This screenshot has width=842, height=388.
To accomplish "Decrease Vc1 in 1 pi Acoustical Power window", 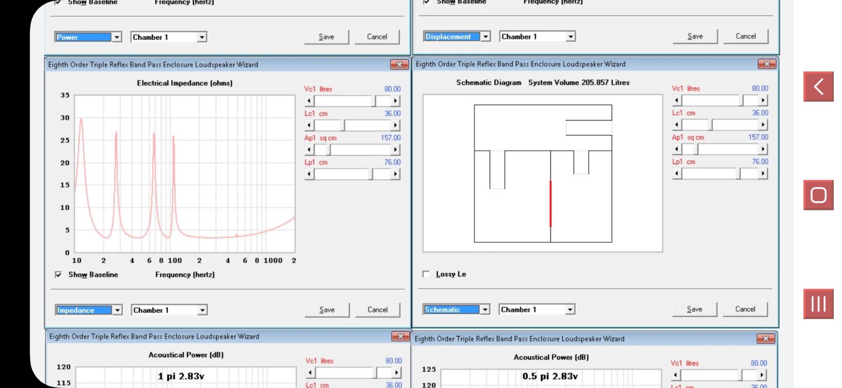I will point(310,372).
